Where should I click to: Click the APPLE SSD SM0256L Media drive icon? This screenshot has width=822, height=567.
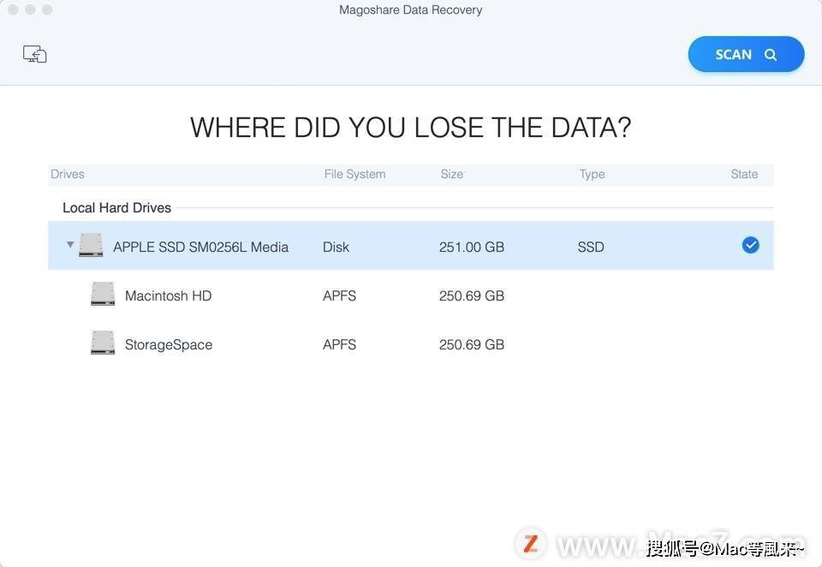[x=92, y=245]
